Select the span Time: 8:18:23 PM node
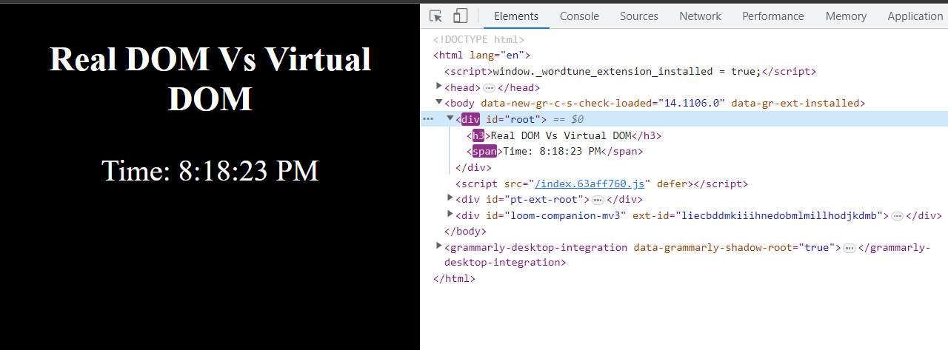This screenshot has height=350, width=948. tap(555, 152)
